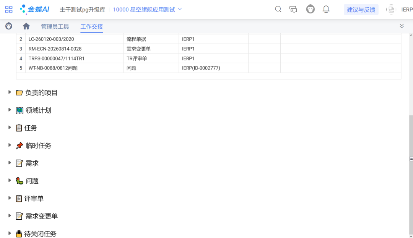Open the chat messages icon

(x=293, y=10)
